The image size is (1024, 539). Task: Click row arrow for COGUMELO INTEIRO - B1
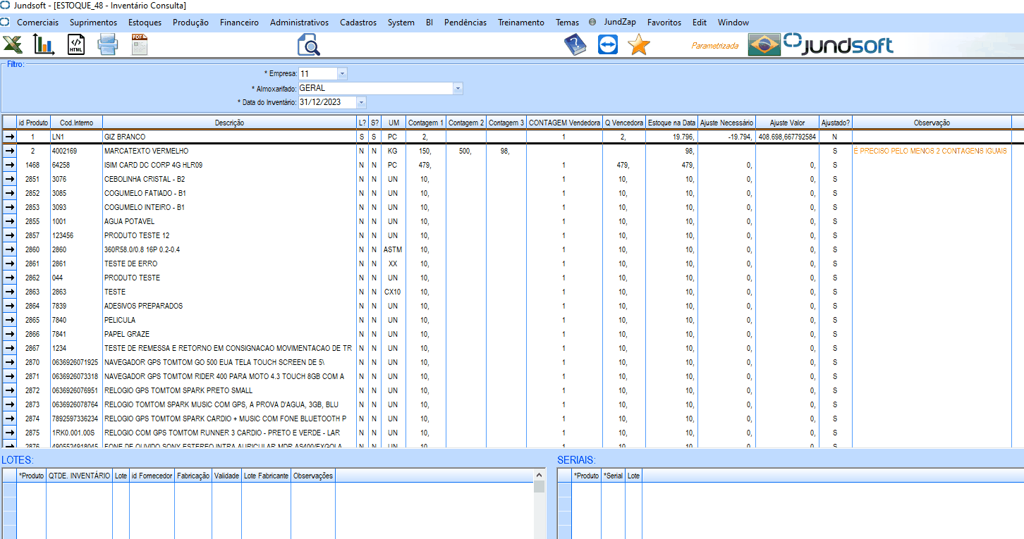click(x=10, y=207)
